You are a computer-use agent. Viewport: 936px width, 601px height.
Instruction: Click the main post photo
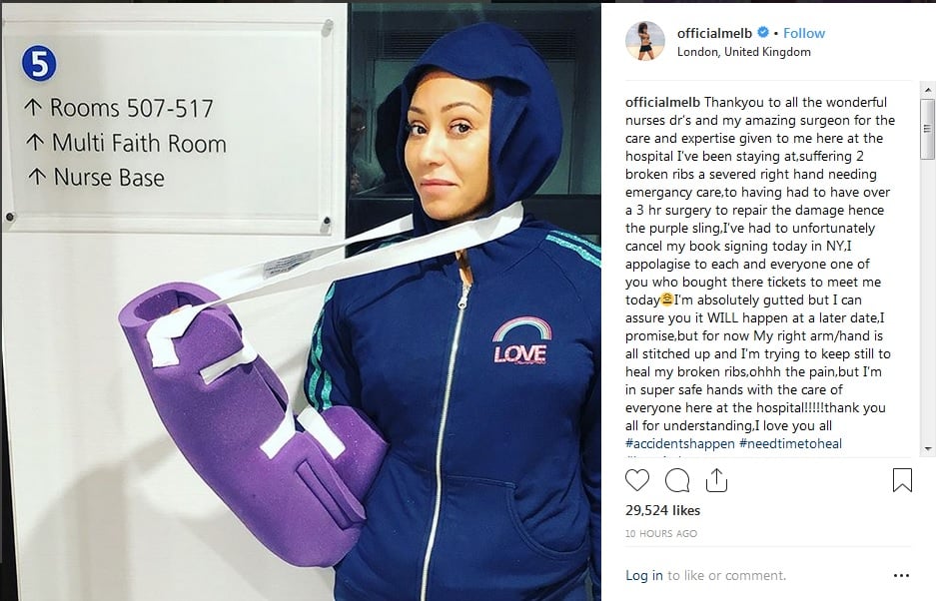click(301, 301)
